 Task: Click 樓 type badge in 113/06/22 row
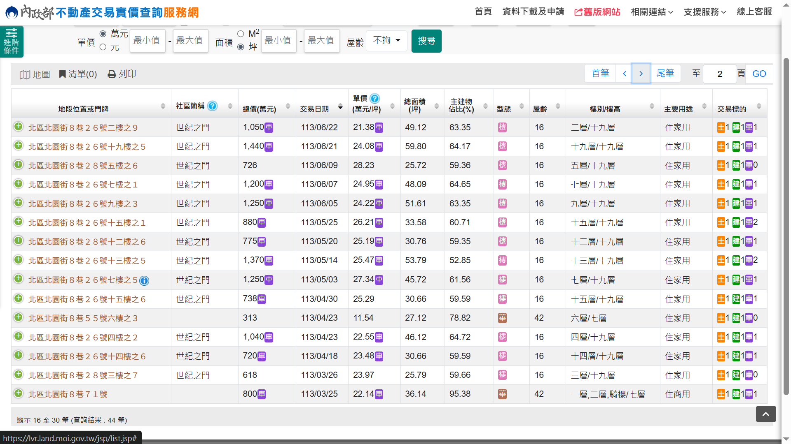[x=502, y=127]
